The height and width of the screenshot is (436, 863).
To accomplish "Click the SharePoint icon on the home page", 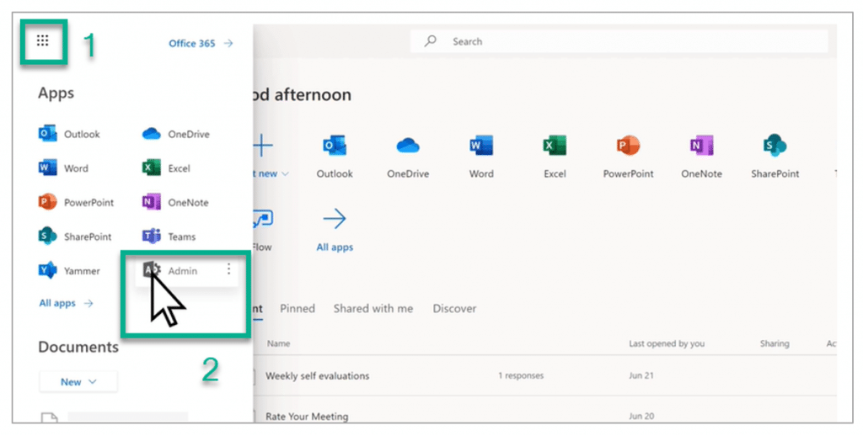I will pos(775,146).
